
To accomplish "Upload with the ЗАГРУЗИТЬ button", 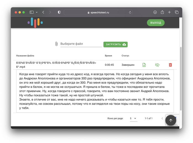I will [116, 44].
